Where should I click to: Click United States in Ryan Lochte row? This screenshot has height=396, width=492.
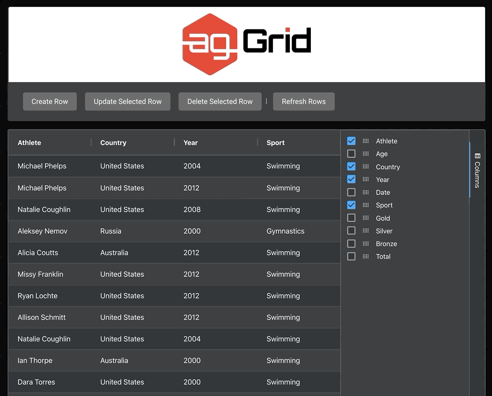tap(133, 296)
